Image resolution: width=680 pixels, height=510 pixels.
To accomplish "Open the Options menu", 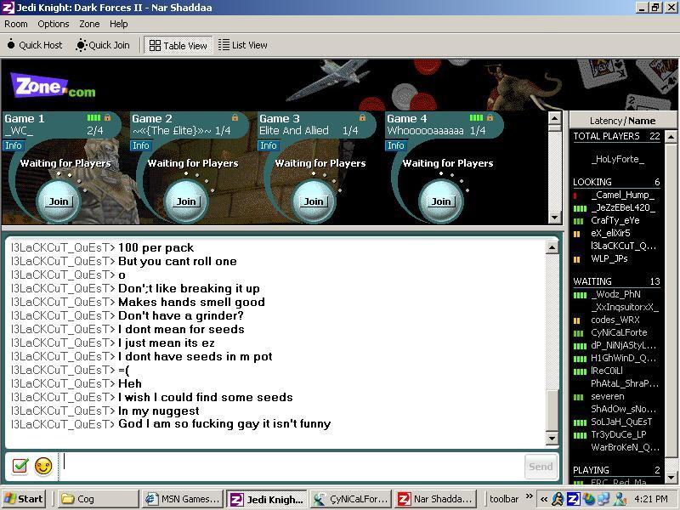I will [54, 25].
